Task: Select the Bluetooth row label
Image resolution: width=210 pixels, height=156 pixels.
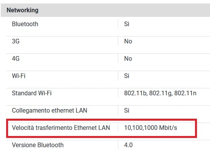Action: 25,24
